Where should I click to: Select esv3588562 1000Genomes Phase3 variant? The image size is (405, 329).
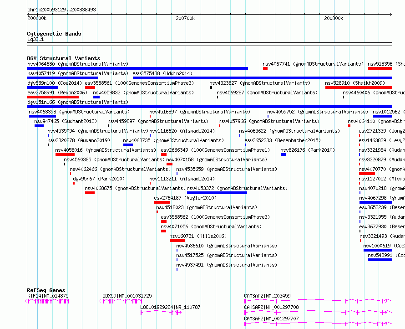point(215,217)
